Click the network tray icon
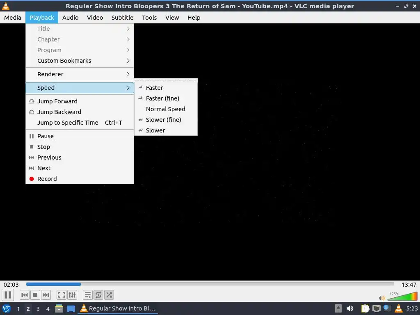The width and height of the screenshot is (420, 315). (x=377, y=309)
